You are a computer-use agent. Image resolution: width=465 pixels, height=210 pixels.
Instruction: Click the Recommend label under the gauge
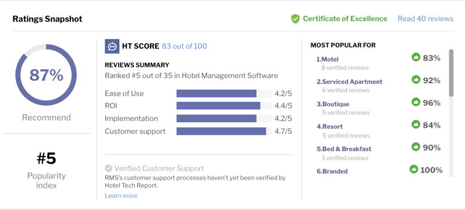46,118
